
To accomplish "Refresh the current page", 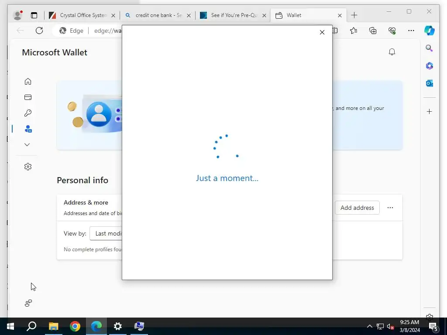I will [x=39, y=31].
